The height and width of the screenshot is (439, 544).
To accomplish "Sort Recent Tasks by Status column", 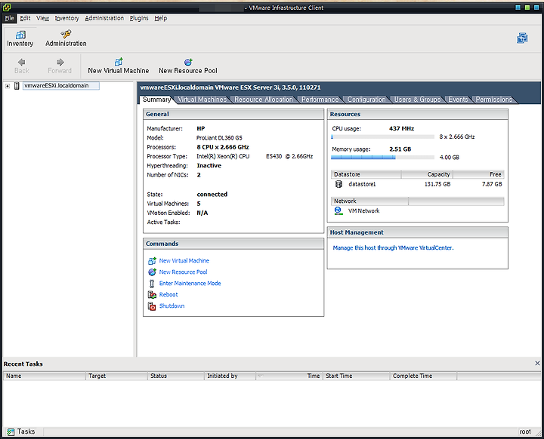I will (176, 376).
